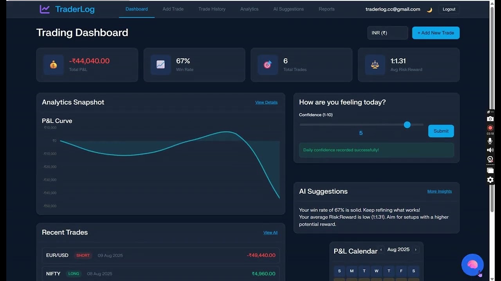The image size is (501, 281).
Task: Click the -₹44,040.00 Total P&L value
Action: tap(89, 61)
